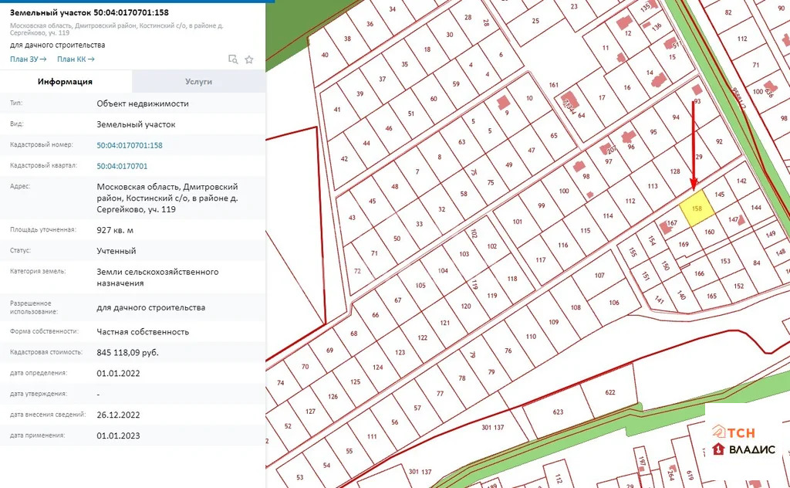The height and width of the screenshot is (488, 790).
Task: Select parcel 42 on the map
Action: (x=344, y=159)
